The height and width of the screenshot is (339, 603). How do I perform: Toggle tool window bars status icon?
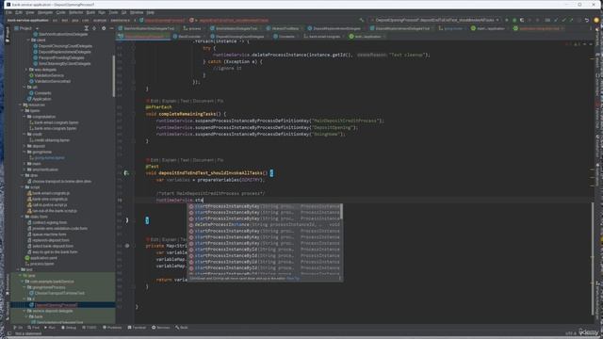click(9, 333)
